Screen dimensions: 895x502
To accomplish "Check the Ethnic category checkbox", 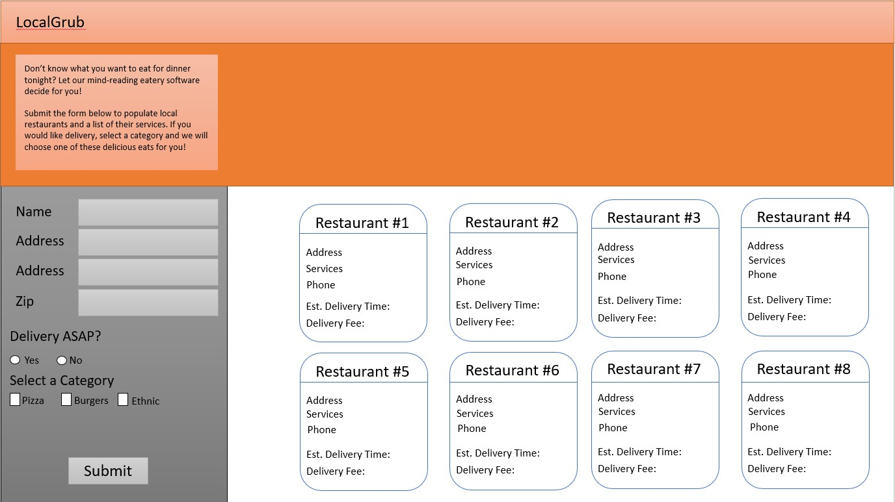I will (x=123, y=399).
